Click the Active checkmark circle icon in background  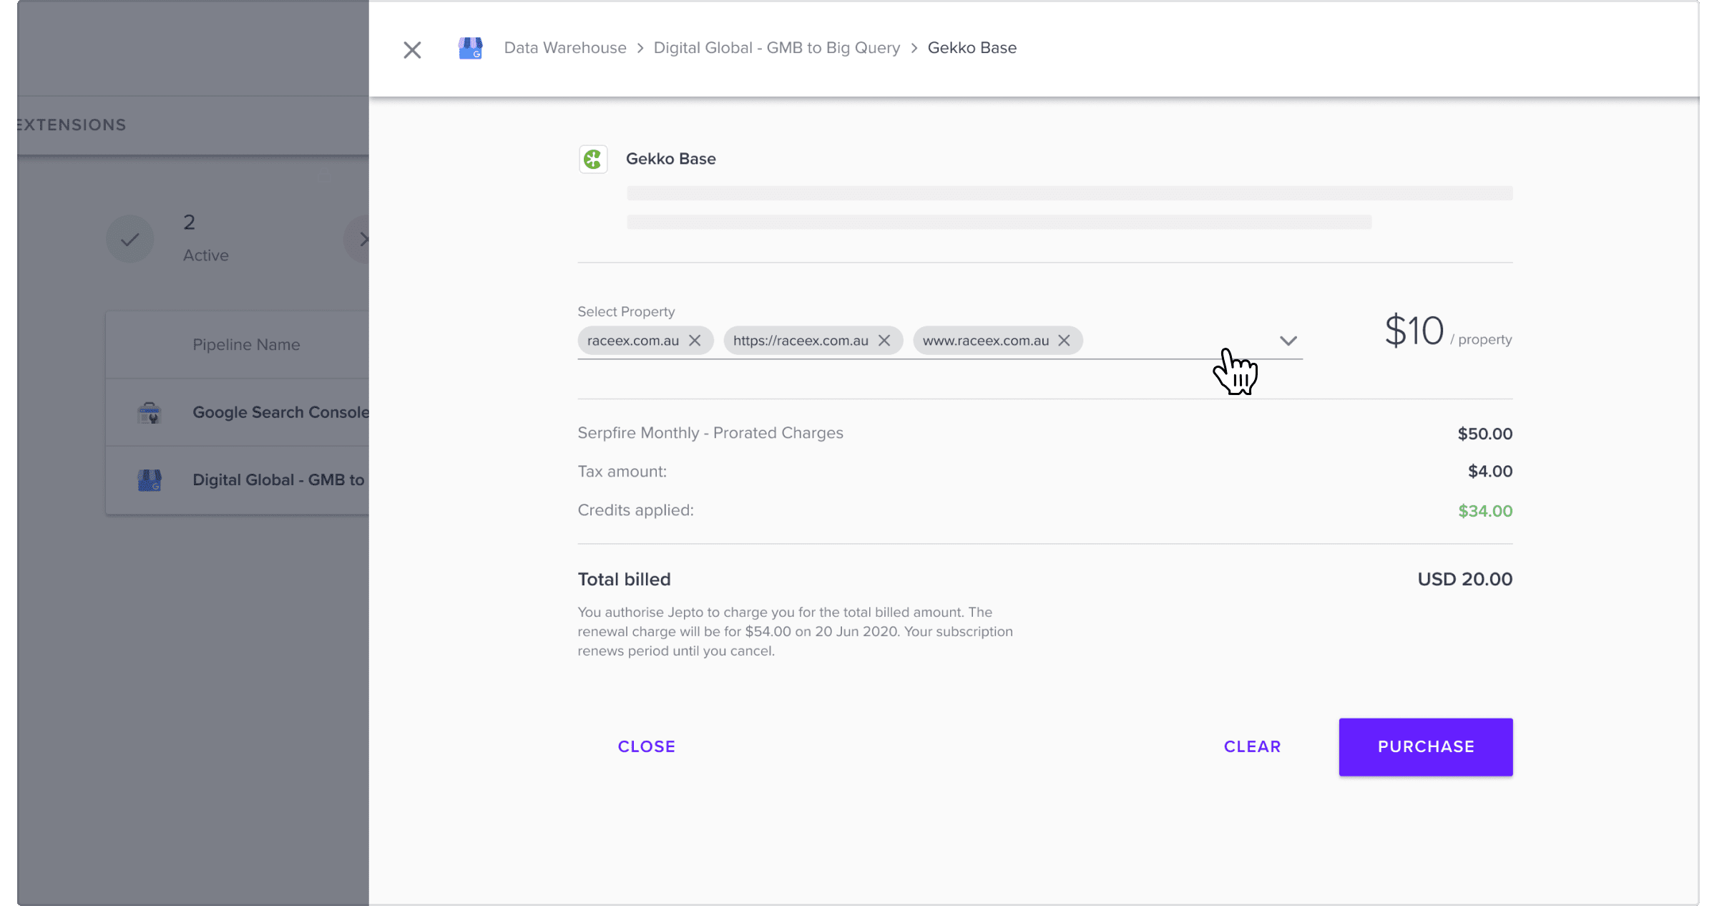129,239
